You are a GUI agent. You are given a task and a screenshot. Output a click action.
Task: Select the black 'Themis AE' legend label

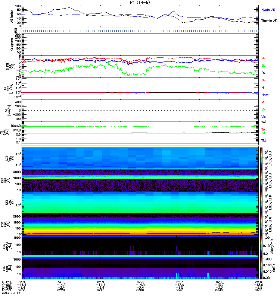pyautogui.click(x=269, y=21)
